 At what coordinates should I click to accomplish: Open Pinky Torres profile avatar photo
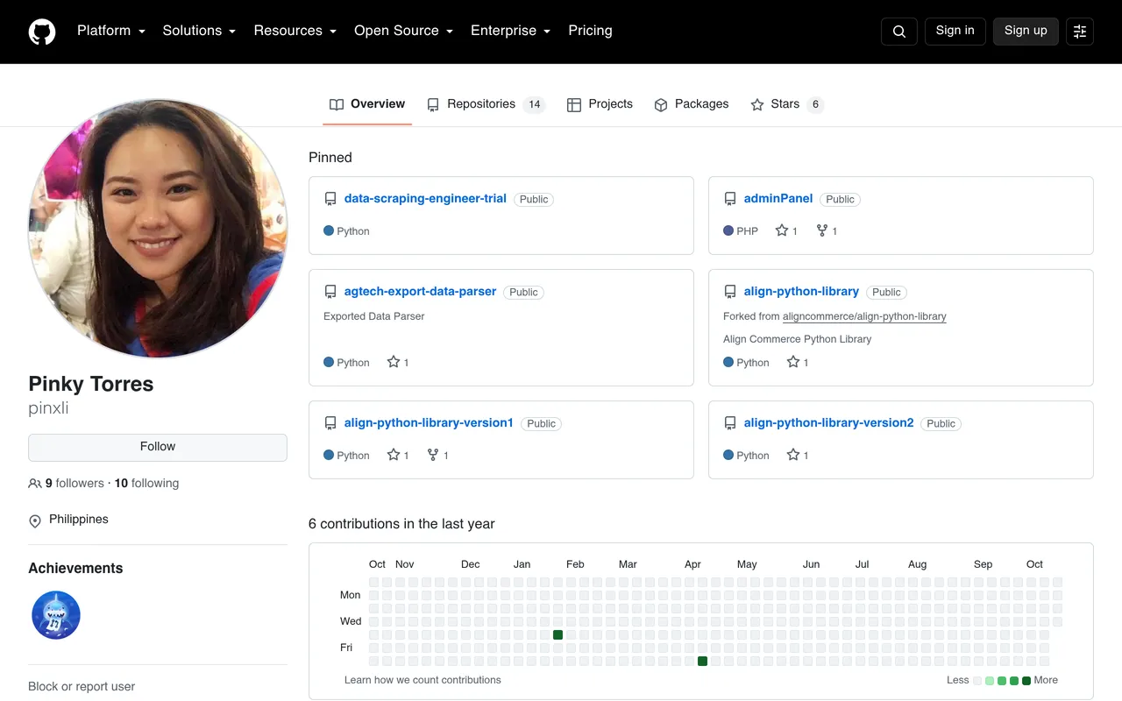coord(158,229)
